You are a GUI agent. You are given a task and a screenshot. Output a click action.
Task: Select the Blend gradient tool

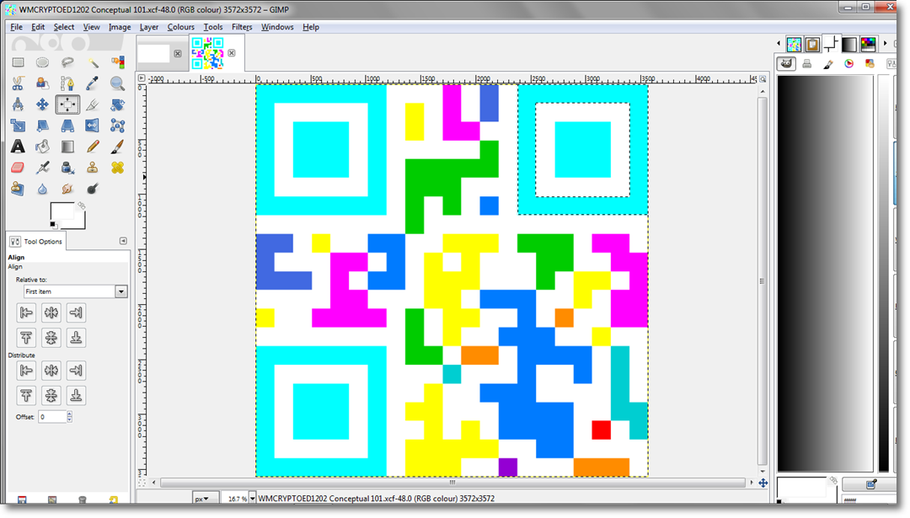point(67,147)
